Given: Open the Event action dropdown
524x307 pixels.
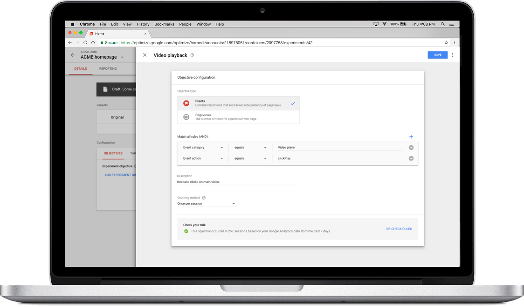Looking at the screenshot, I should point(203,158).
